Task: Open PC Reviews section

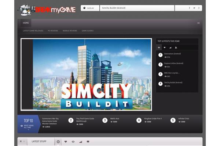Action: coord(53,31)
